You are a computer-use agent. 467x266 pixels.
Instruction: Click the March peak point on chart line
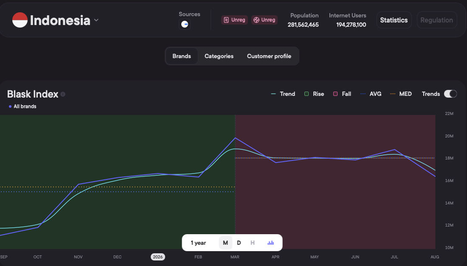click(235, 138)
